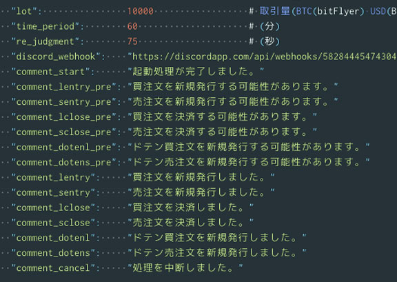
Task: Click the comment_sclose string value
Action: tap(190, 223)
